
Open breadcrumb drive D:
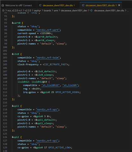coord(3,10)
